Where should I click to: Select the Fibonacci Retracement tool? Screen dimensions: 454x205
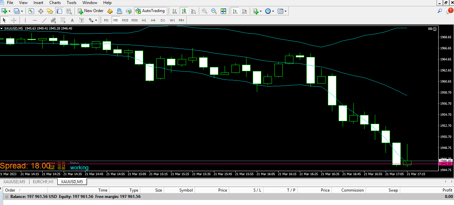pos(63,20)
